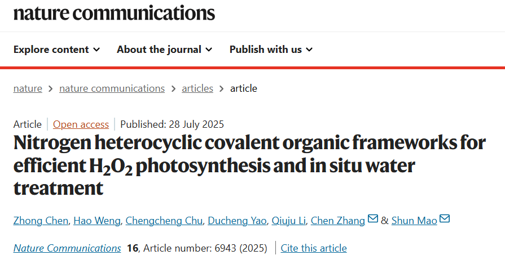The image size is (505, 264).
Task: Go to the nature breadcrumb link
Action: click(28, 88)
